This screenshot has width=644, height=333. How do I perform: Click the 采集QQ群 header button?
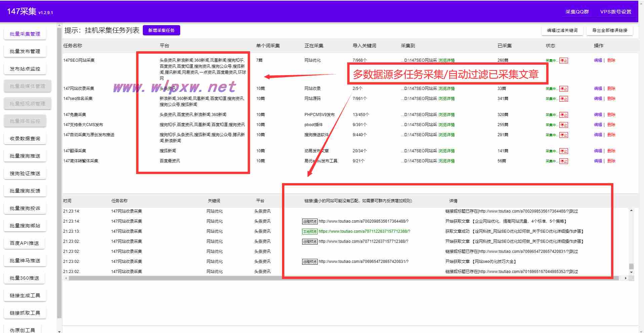point(577,12)
